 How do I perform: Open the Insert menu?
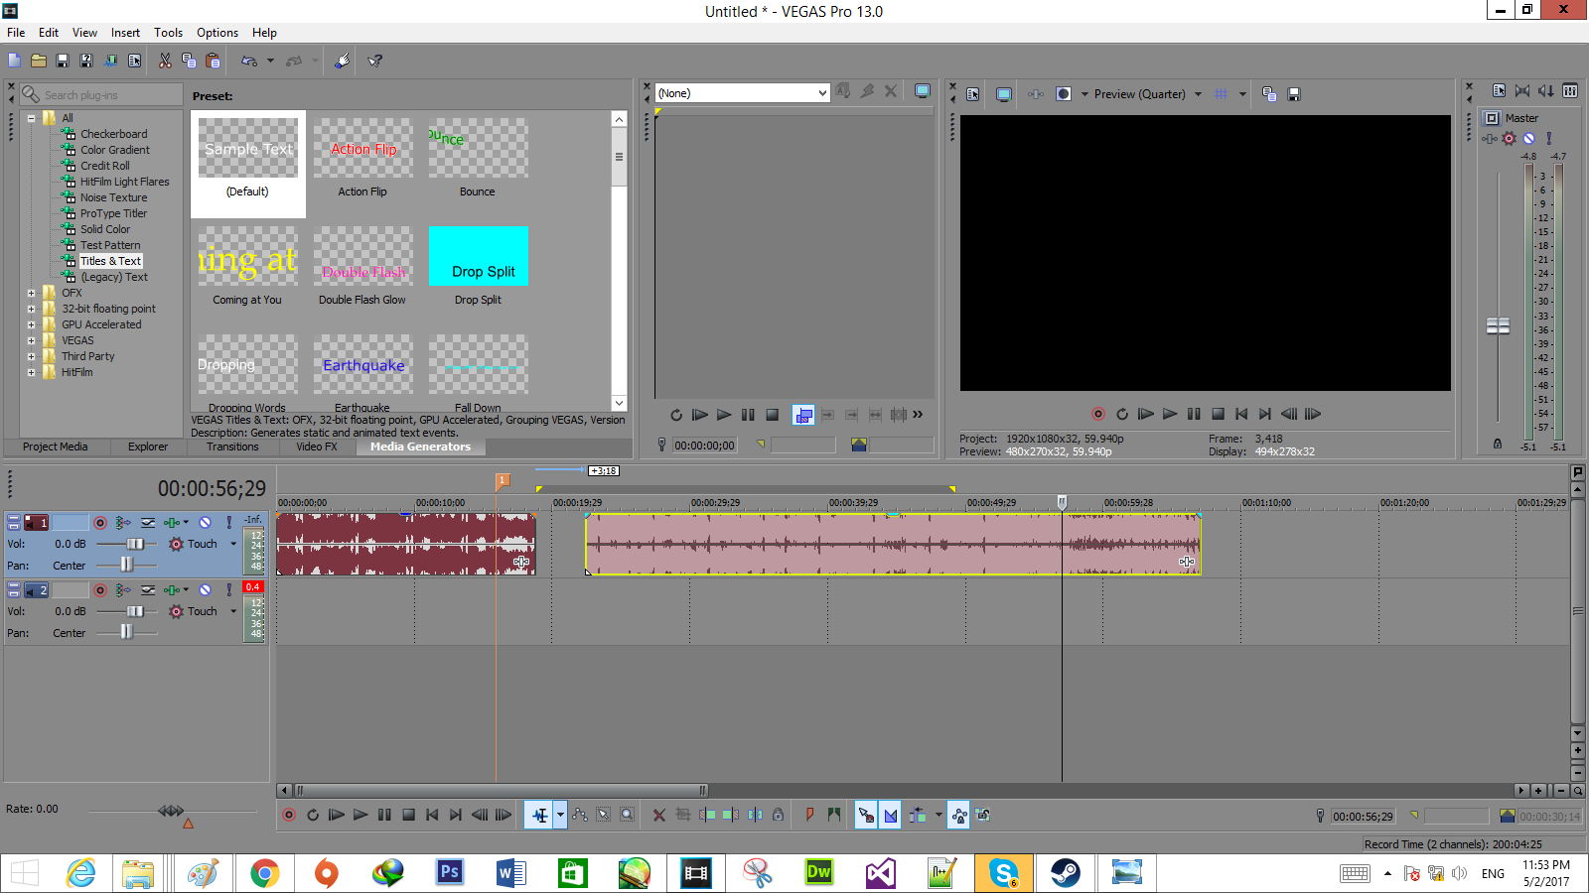(125, 33)
